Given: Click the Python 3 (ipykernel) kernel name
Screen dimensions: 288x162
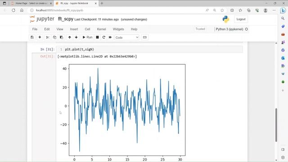Looking at the screenshot, I should (x=229, y=29).
